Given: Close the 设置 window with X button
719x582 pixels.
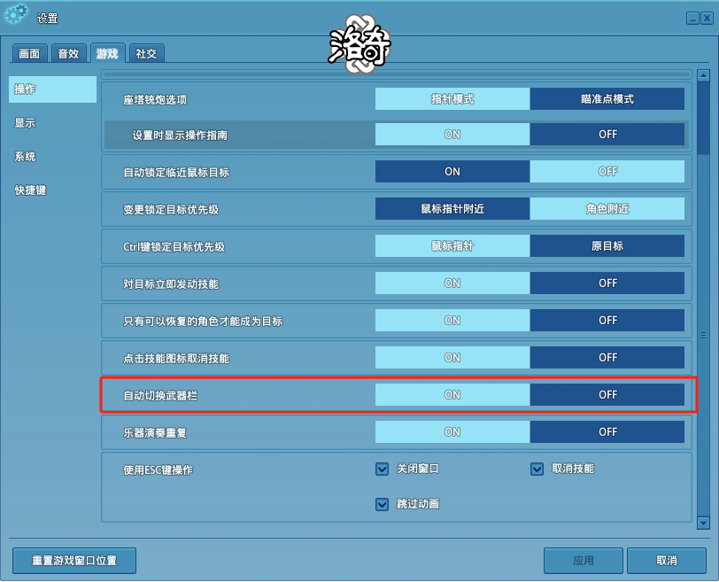Looking at the screenshot, I should coord(705,18).
